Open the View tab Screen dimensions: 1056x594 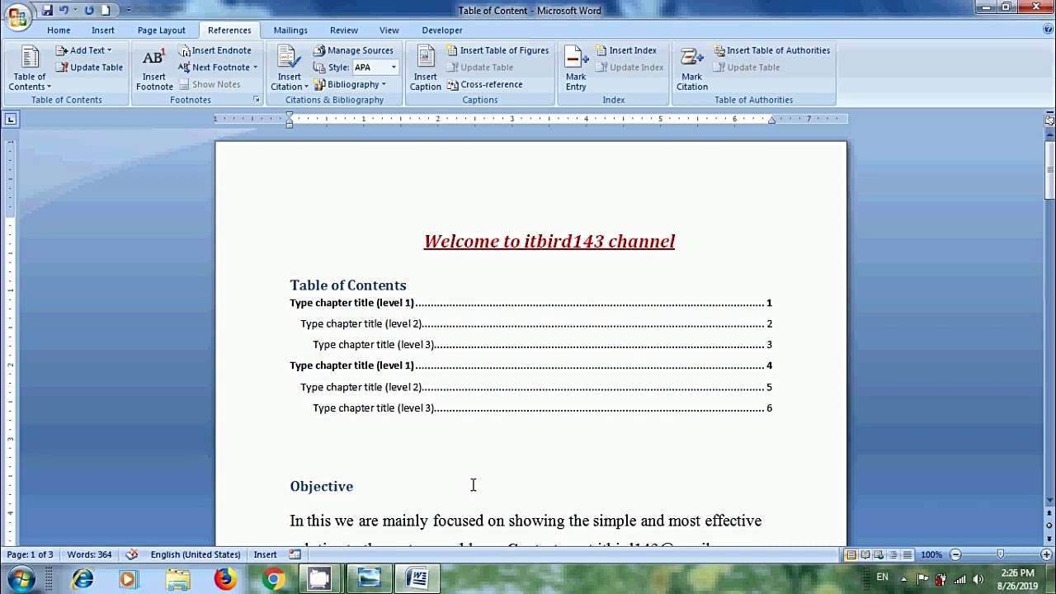(x=389, y=31)
